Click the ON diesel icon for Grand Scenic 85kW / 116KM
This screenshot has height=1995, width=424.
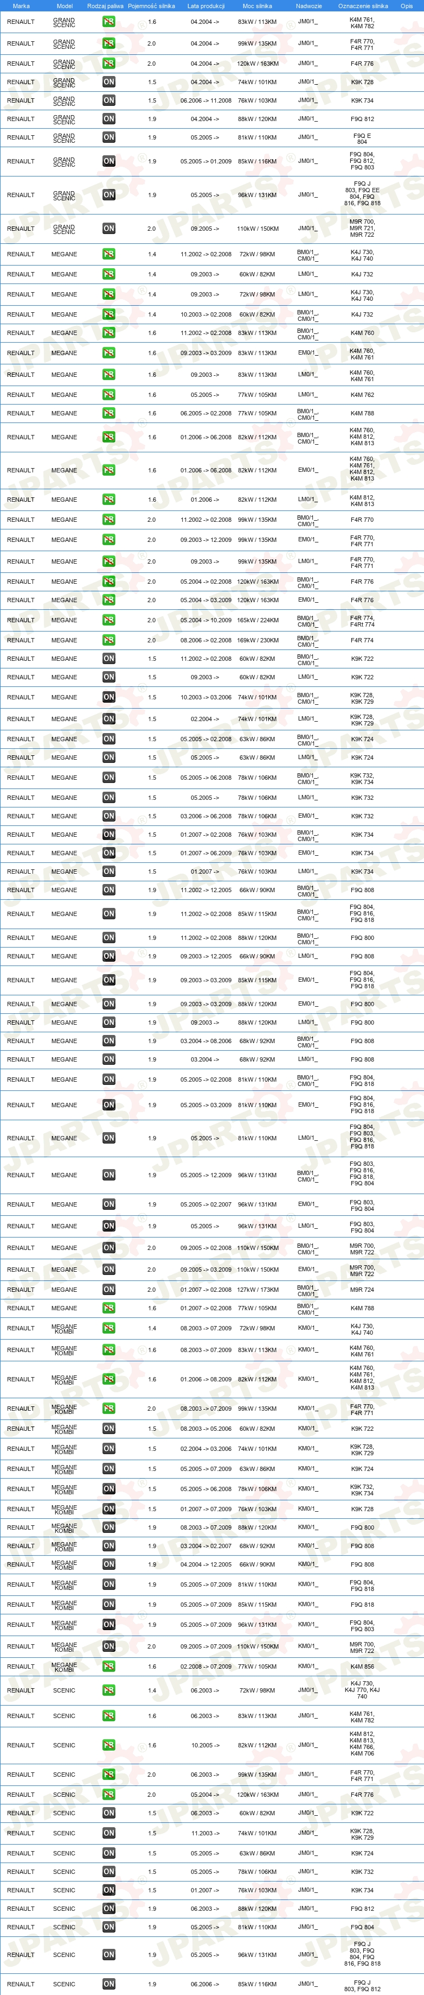coord(109,161)
